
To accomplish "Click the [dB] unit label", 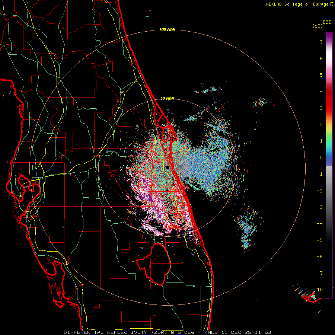I will (318, 26).
